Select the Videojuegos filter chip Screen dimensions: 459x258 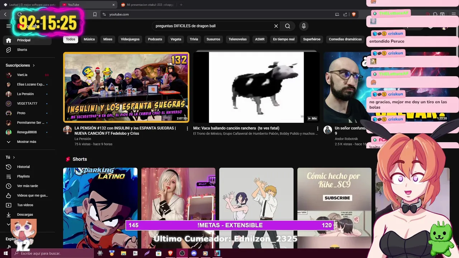pos(130,39)
